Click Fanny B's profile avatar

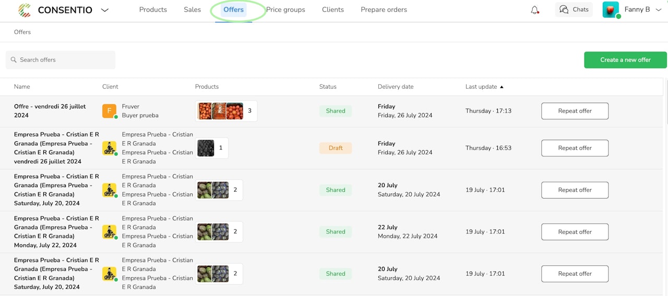[x=611, y=10]
